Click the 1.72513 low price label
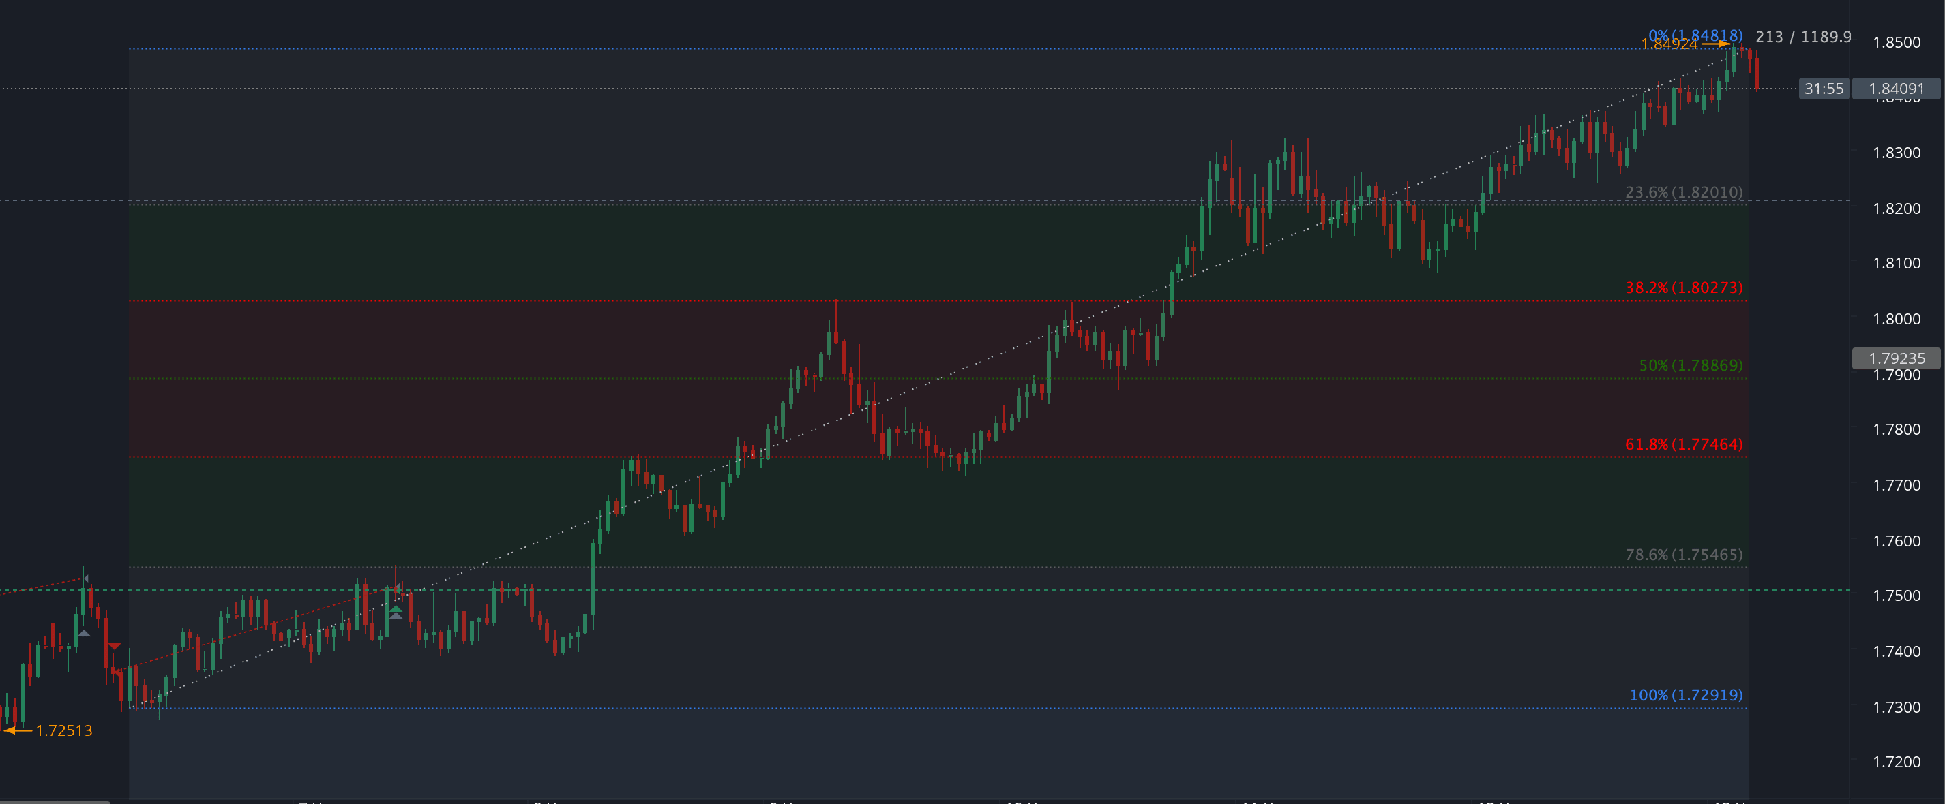Image resolution: width=1945 pixels, height=804 pixels. (64, 731)
